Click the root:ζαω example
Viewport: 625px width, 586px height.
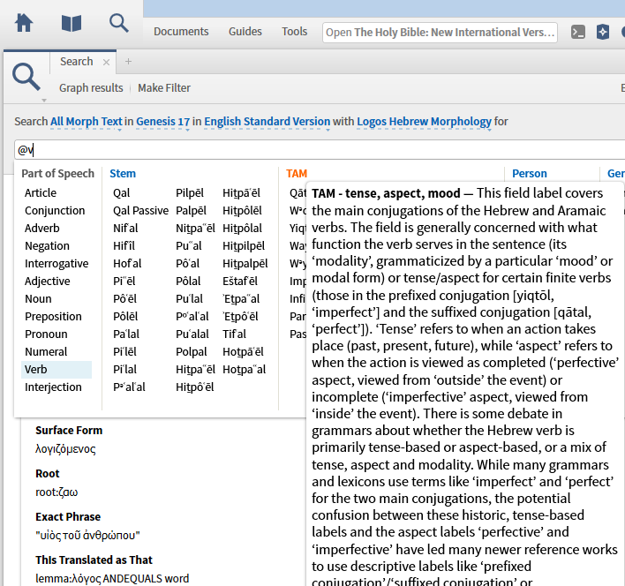coord(56,492)
